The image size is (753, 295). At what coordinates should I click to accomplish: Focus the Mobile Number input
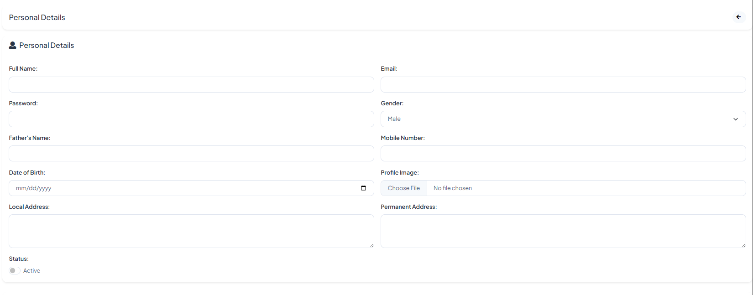[x=563, y=153]
